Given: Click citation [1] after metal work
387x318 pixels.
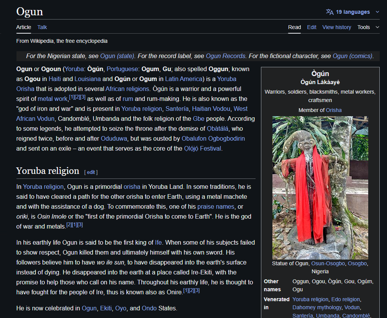Looking at the screenshot, I should 72,97.
